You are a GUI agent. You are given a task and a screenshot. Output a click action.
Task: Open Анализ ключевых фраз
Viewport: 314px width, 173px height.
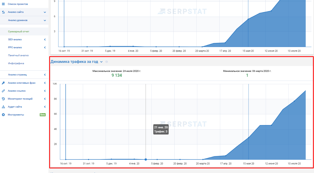click(22, 83)
